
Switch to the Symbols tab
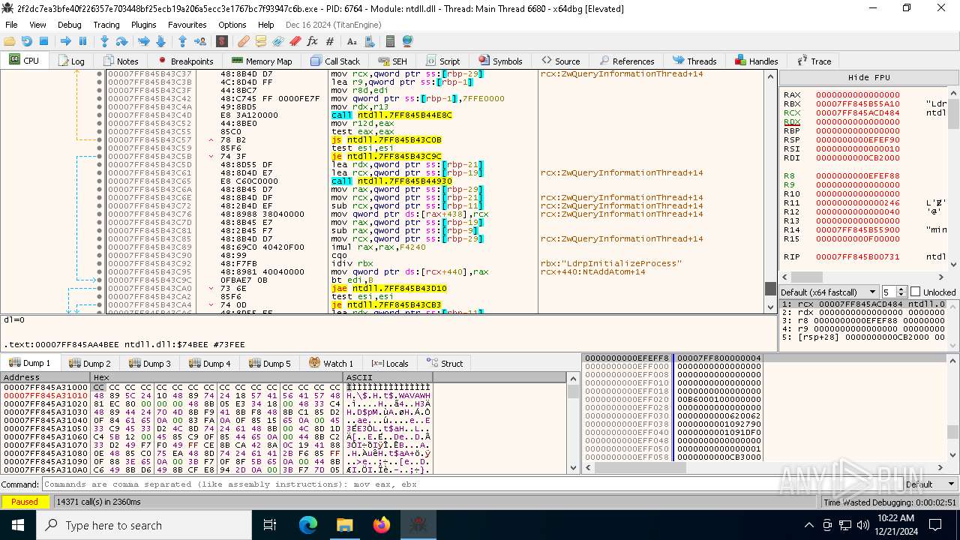click(499, 61)
